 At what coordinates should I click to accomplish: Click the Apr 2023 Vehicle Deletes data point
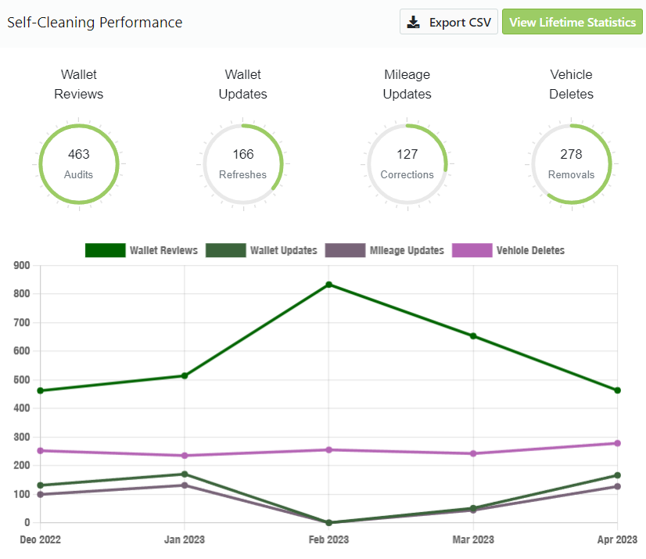coord(618,443)
